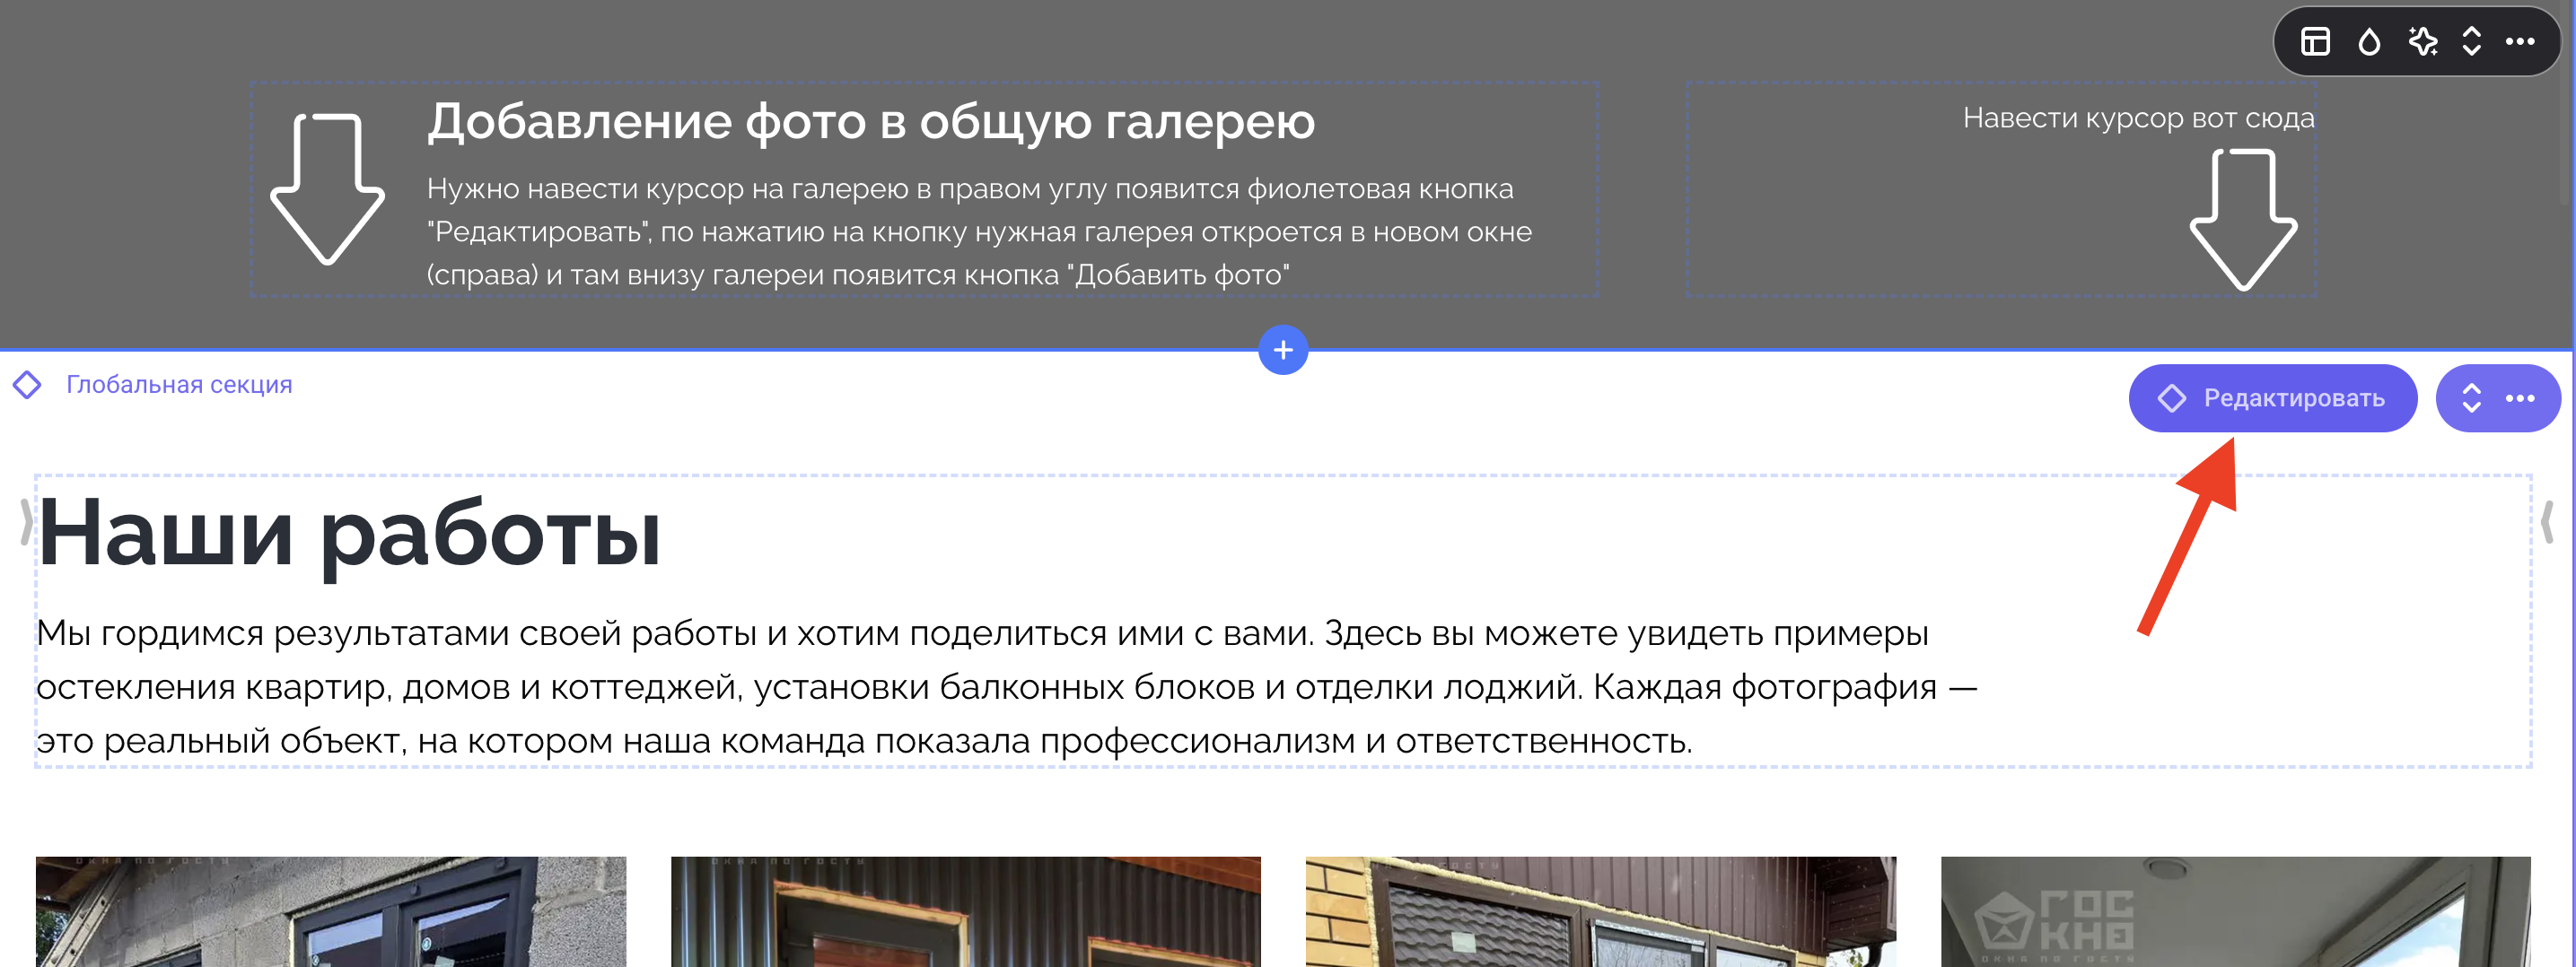This screenshot has height=967, width=2576.
Task: Click the move arrows in the purple pill
Action: pyautogui.click(x=2471, y=398)
